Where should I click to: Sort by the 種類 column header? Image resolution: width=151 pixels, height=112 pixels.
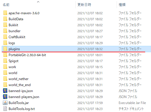pos(122,5)
